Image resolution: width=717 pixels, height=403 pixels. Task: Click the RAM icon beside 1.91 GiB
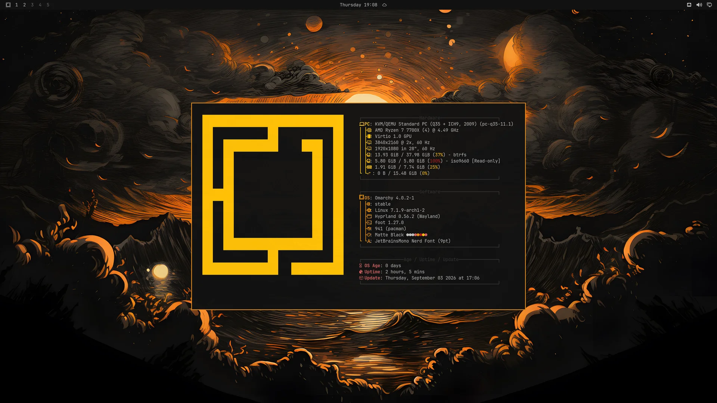[369, 167]
